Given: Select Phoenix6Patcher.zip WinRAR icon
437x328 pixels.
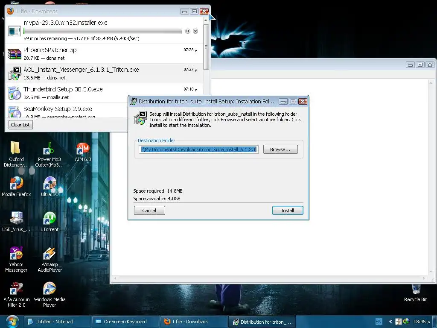Looking at the screenshot, I should (15, 54).
